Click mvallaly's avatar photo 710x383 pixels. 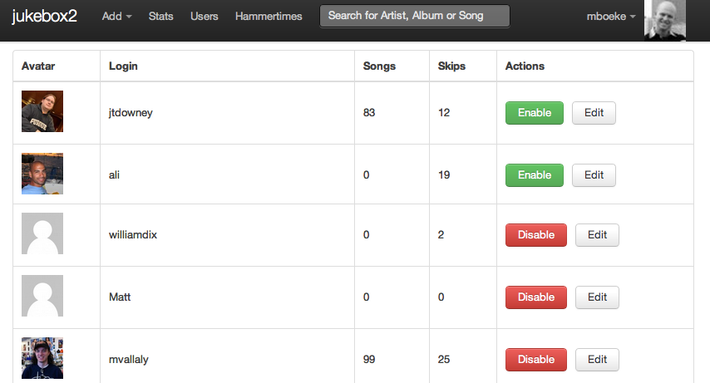click(42, 358)
